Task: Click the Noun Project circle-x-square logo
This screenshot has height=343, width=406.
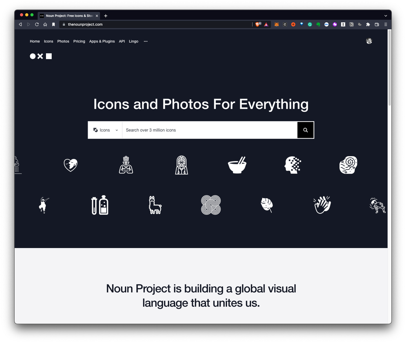Action: point(41,56)
